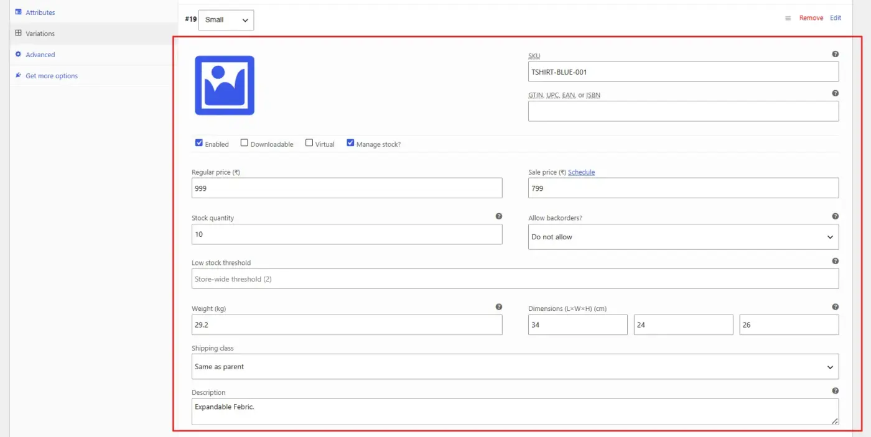Open the Small variation size dropdown
Viewport: 871px width, 437px height.
pyautogui.click(x=226, y=20)
